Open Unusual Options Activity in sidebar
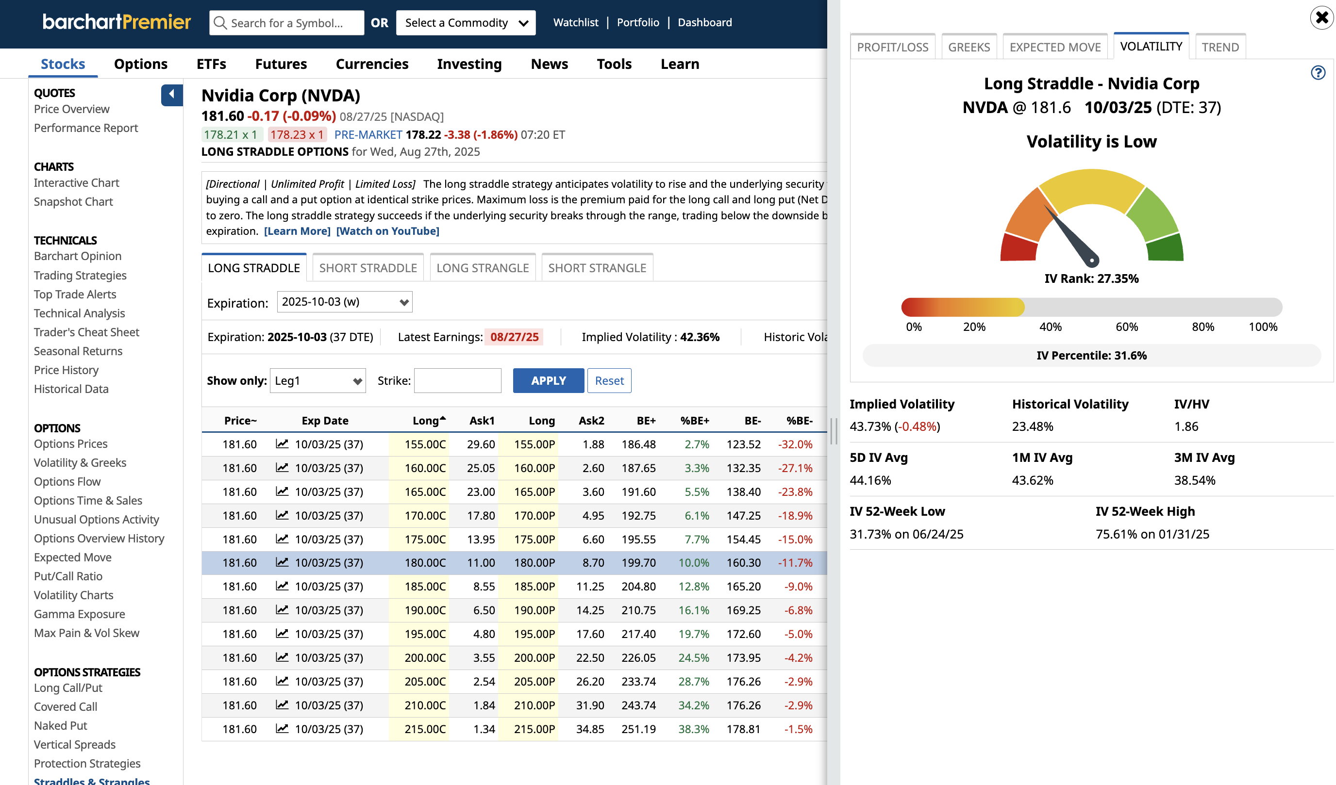The width and height of the screenshot is (1336, 785). coord(97,520)
